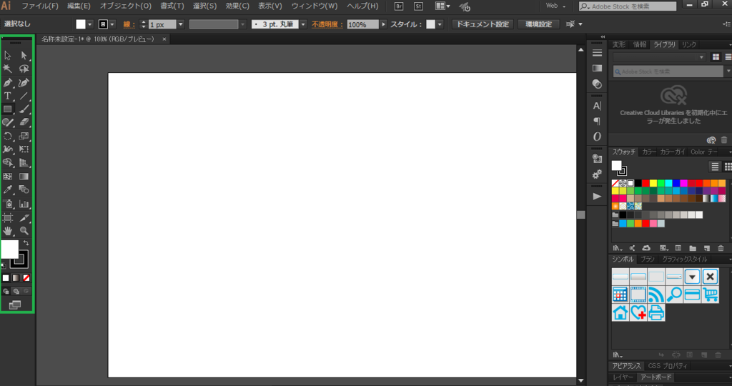This screenshot has height=386, width=732.
Task: Open the Bridge (Br) launcher
Action: pyautogui.click(x=399, y=6)
